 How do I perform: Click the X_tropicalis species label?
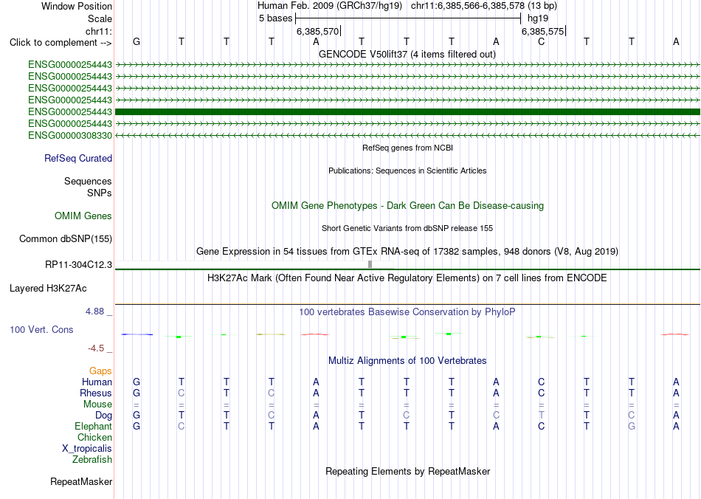(x=87, y=449)
